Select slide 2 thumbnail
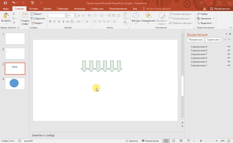The height and width of the screenshot is (143, 233). pyautogui.click(x=15, y=54)
